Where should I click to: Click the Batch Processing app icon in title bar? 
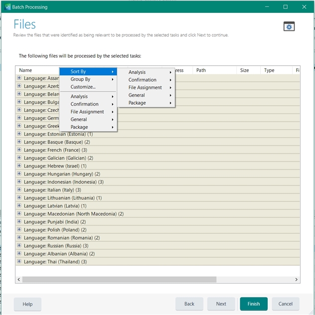[x=7, y=7]
